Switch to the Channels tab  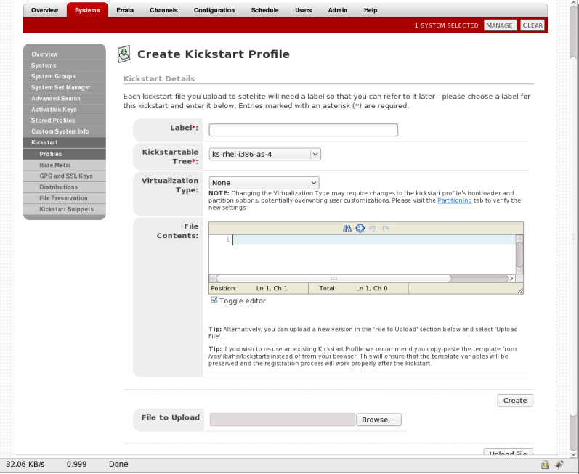[163, 10]
